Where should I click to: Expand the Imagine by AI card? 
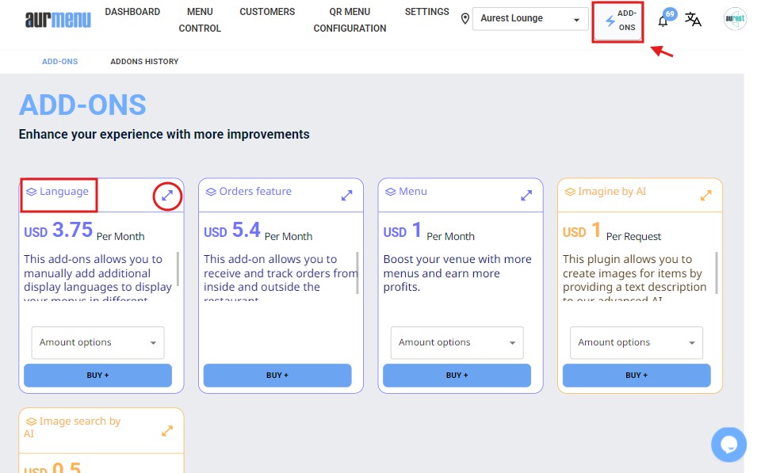[x=705, y=195]
